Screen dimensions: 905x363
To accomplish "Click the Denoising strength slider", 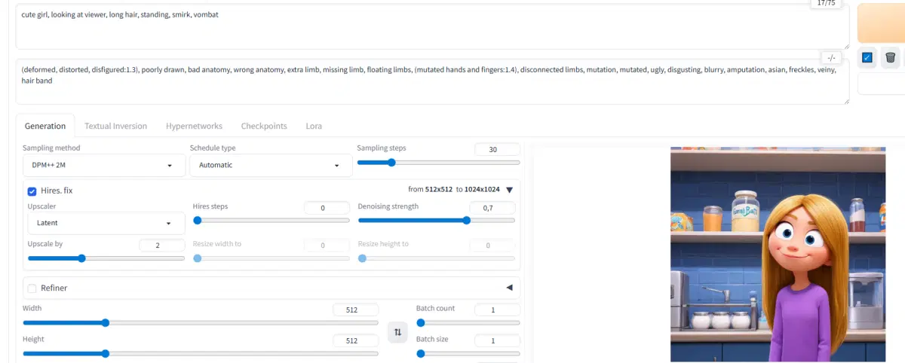I will point(436,221).
